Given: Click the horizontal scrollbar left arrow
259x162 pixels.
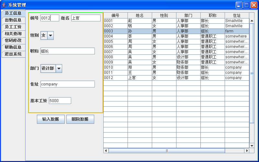Looking at the screenshot, I should (106, 151).
